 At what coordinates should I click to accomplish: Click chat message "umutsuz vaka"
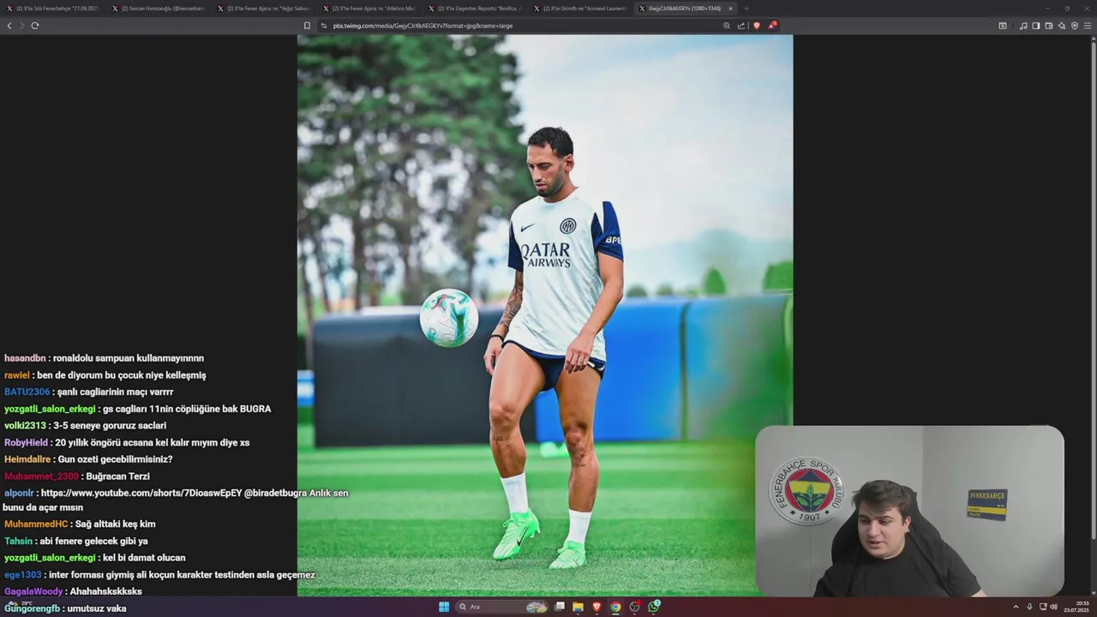[x=98, y=608]
